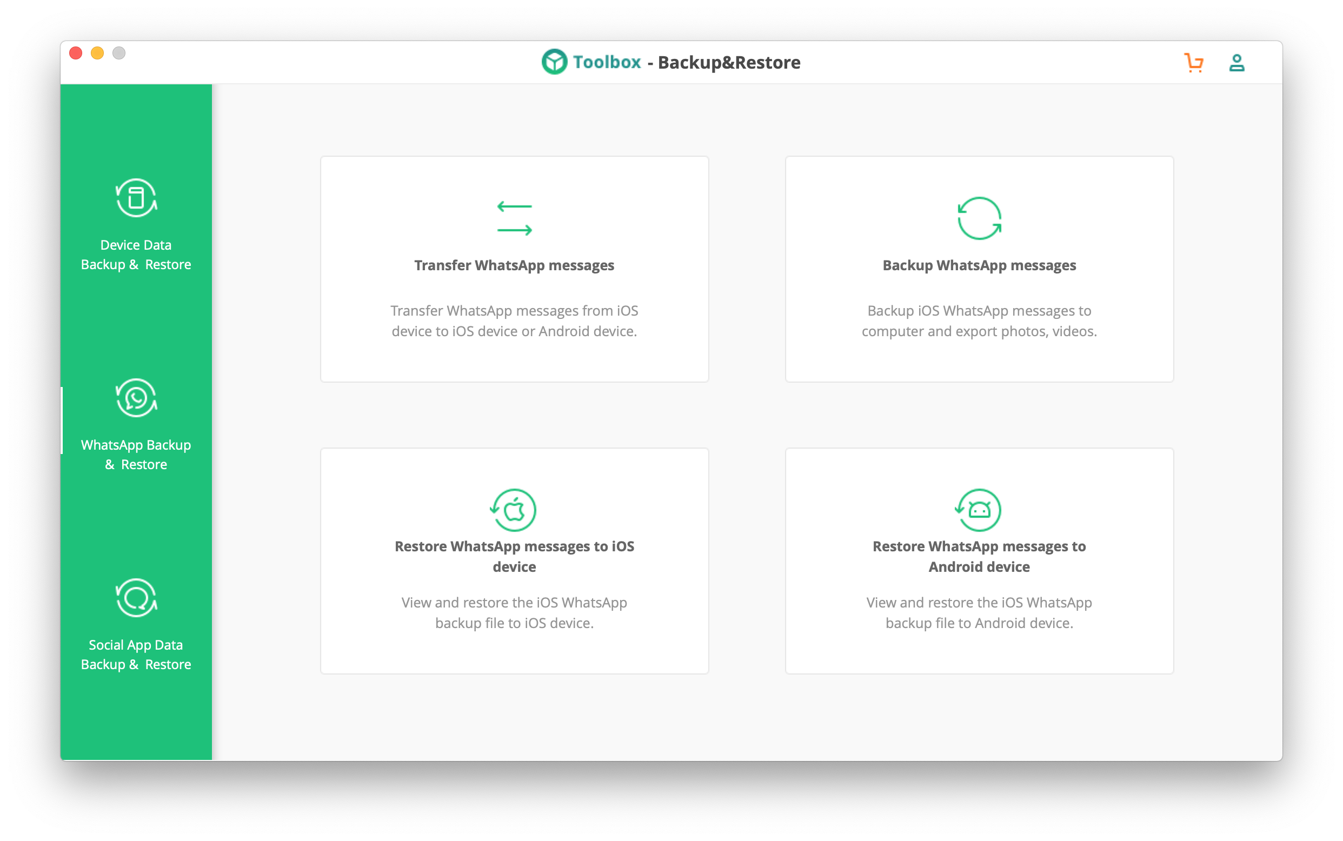Open Social App Data Backup & Restore tab

click(136, 655)
